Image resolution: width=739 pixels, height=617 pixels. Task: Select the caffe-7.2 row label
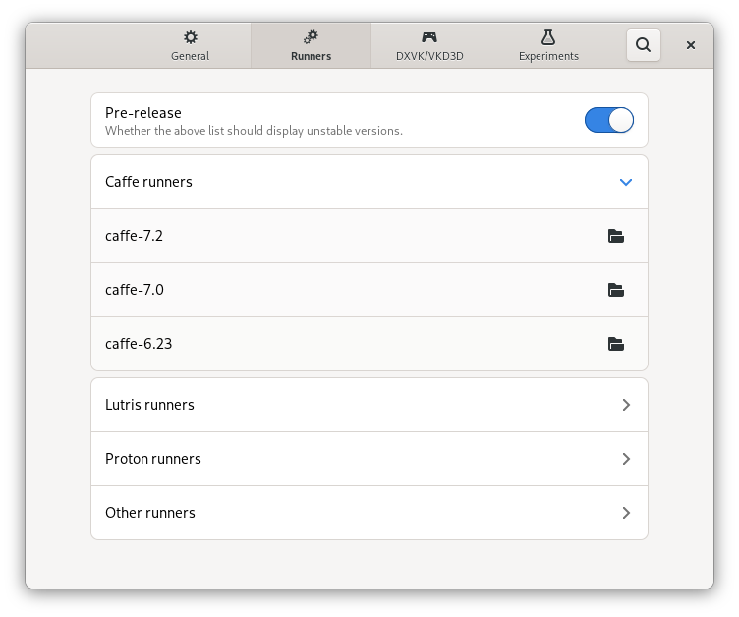(134, 236)
